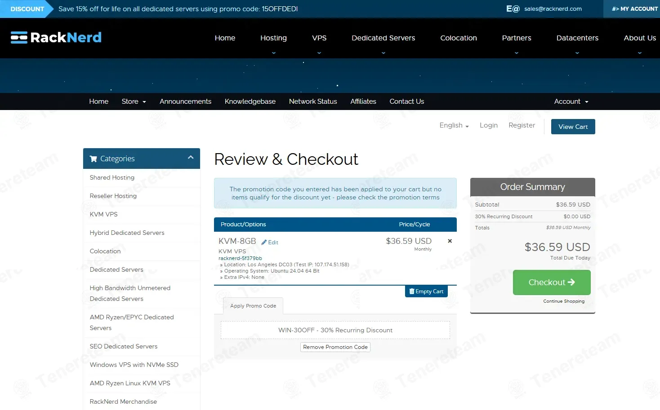This screenshot has height=410, width=660.
Task: Select KVM VPS category
Action: click(103, 214)
